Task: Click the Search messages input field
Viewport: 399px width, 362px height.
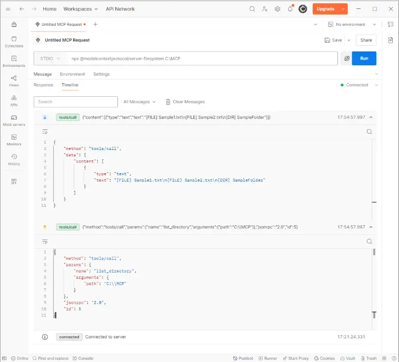Action: click(x=76, y=102)
